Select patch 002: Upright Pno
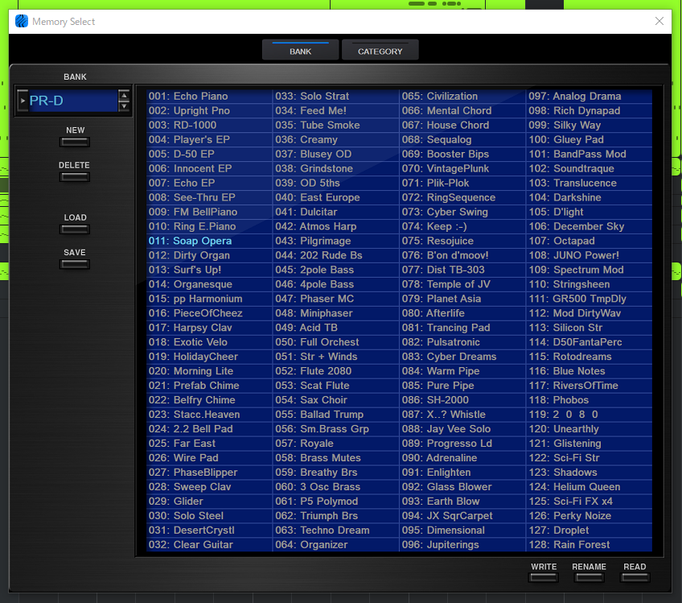Image resolution: width=682 pixels, height=603 pixels. pyautogui.click(x=209, y=110)
